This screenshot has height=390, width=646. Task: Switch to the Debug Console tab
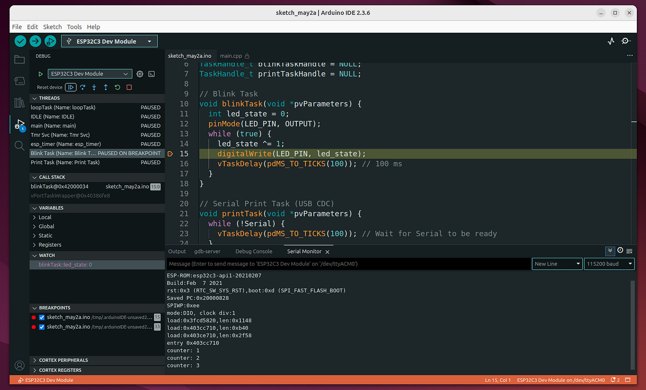[x=254, y=251]
